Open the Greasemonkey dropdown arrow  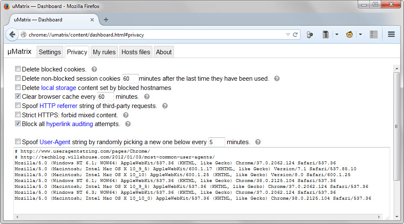(x=360, y=34)
